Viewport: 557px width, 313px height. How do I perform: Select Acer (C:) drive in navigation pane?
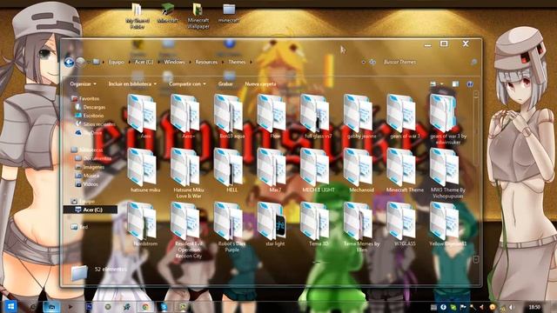[x=91, y=210]
